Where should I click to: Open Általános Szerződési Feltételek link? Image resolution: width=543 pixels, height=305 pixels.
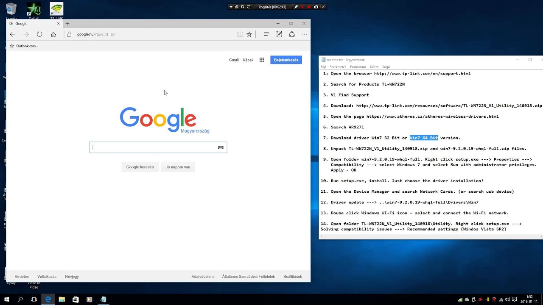(x=249, y=277)
